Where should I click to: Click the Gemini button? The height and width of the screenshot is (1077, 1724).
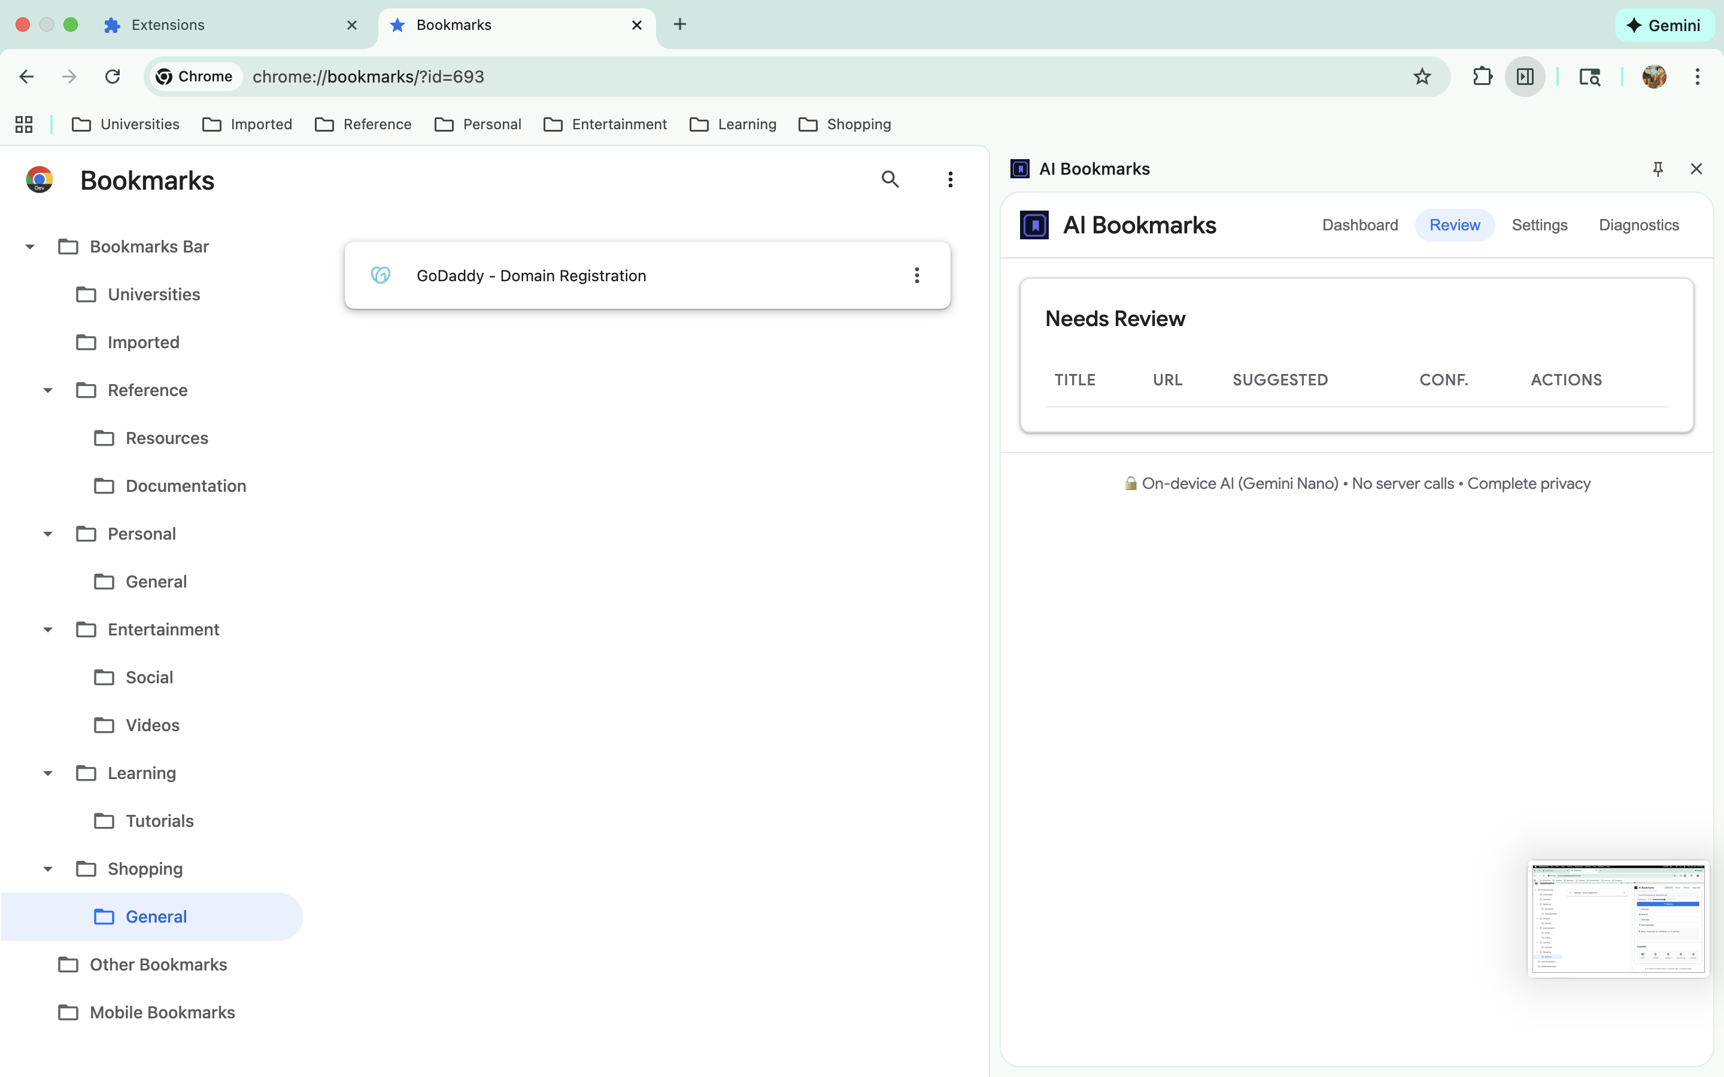[1664, 26]
